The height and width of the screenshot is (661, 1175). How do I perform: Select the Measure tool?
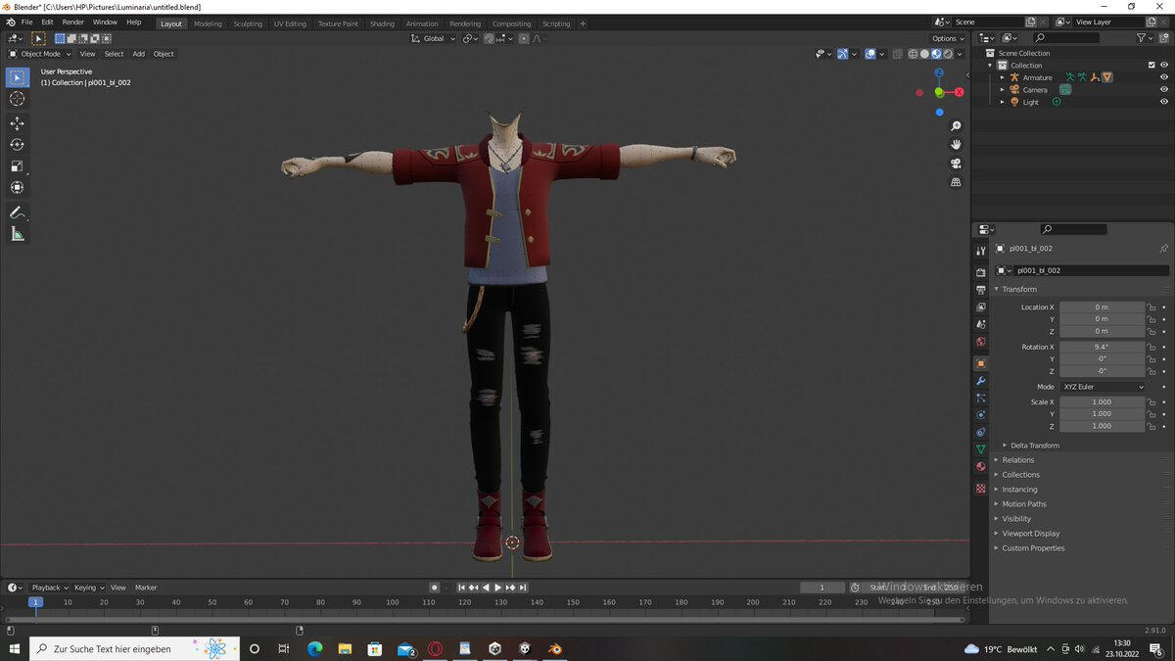[x=18, y=234]
